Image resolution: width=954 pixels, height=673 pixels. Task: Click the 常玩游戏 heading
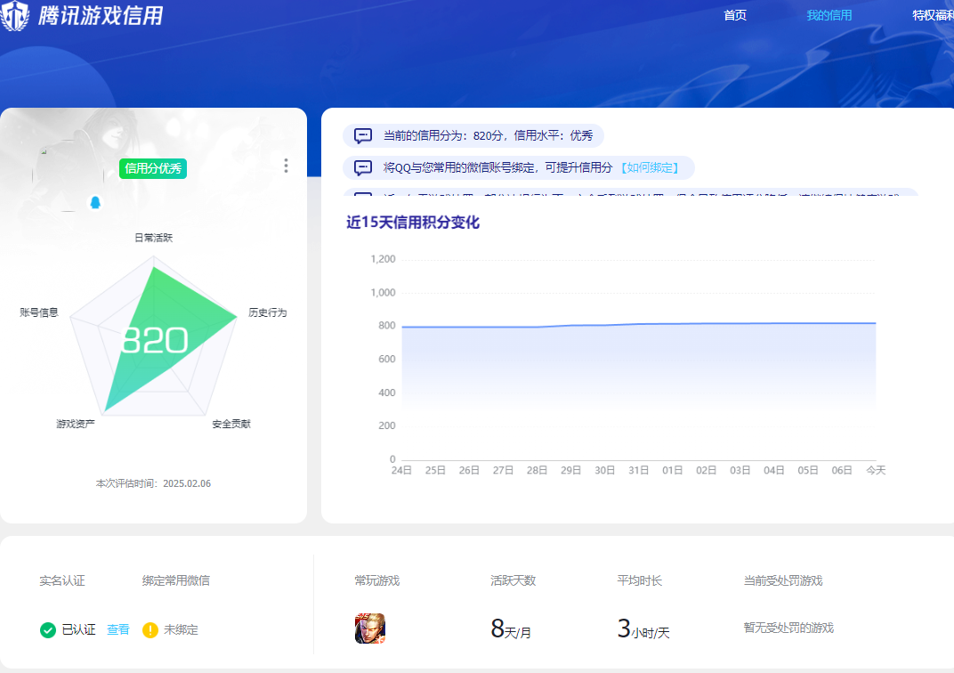click(x=377, y=581)
